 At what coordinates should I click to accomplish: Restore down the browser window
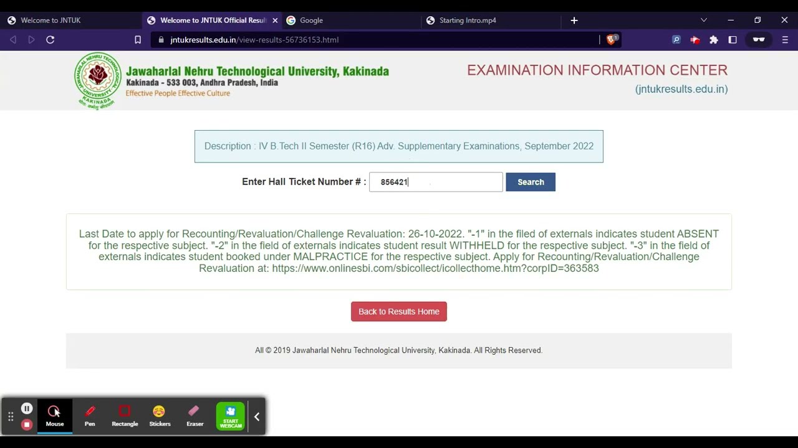(757, 21)
